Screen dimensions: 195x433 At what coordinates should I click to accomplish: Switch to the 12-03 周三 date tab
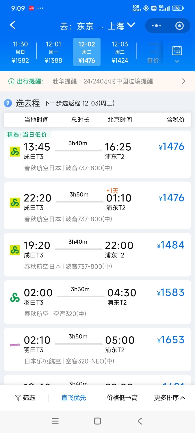coord(120,52)
